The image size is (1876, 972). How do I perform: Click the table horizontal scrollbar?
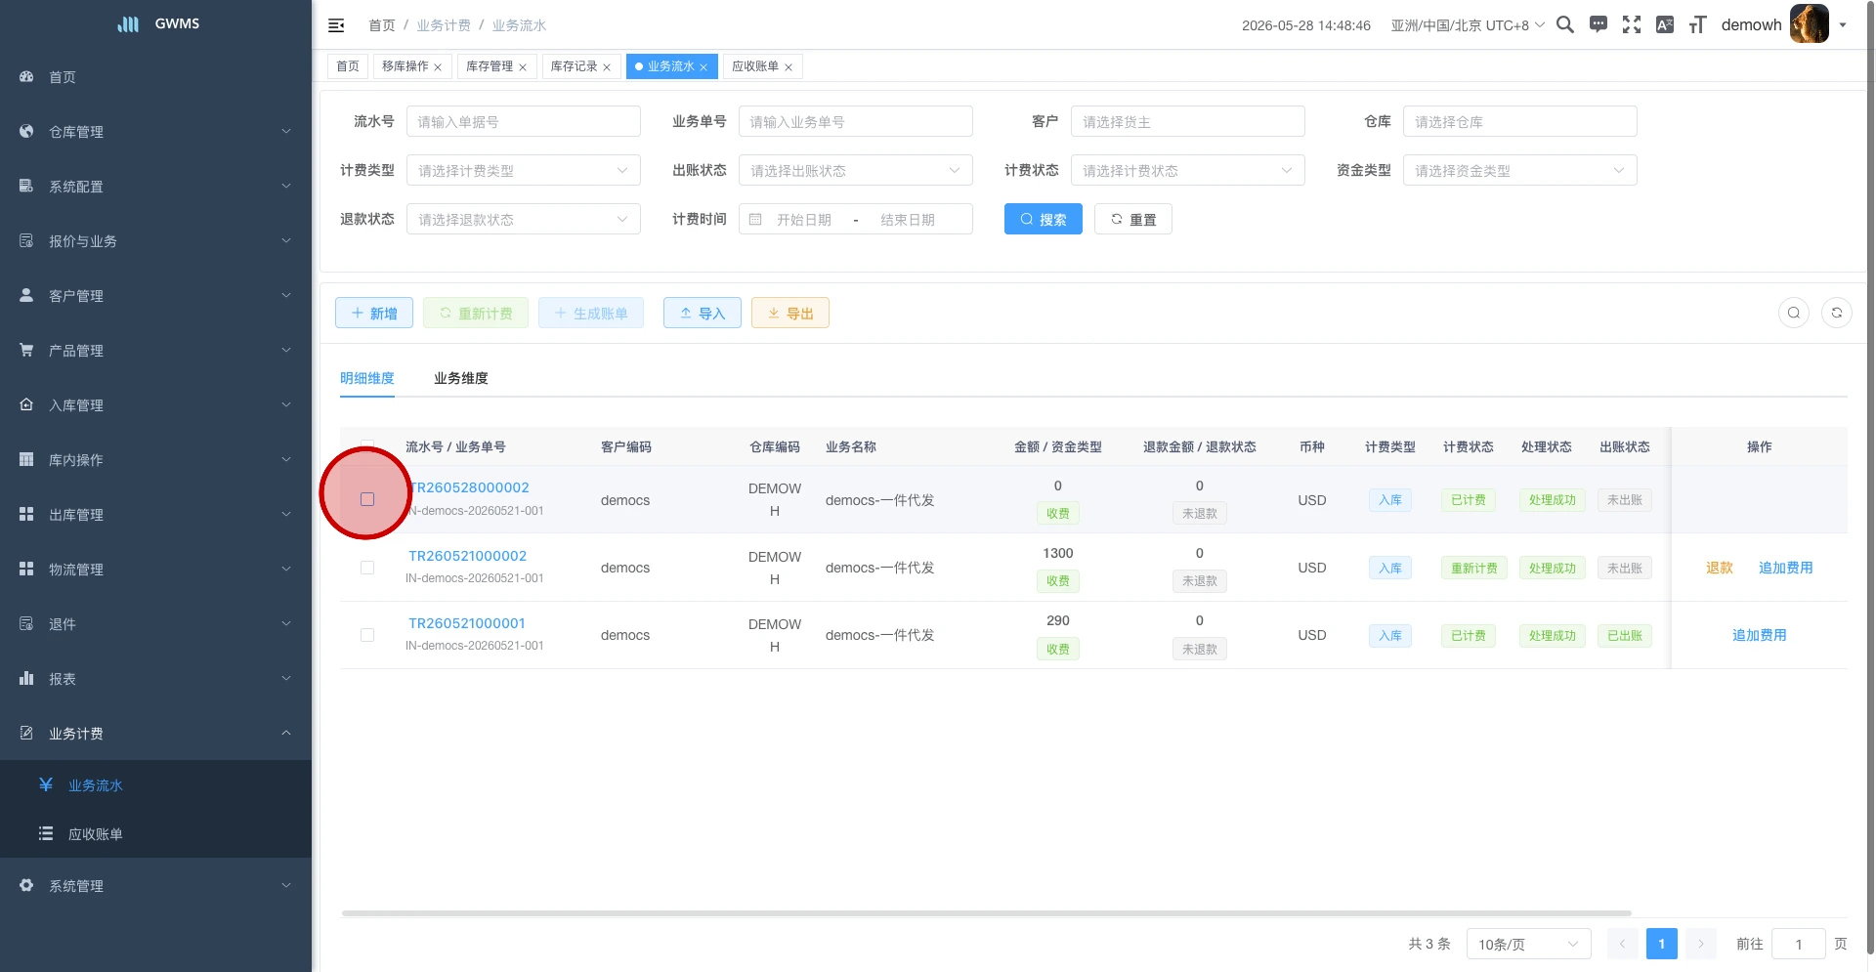(x=987, y=913)
